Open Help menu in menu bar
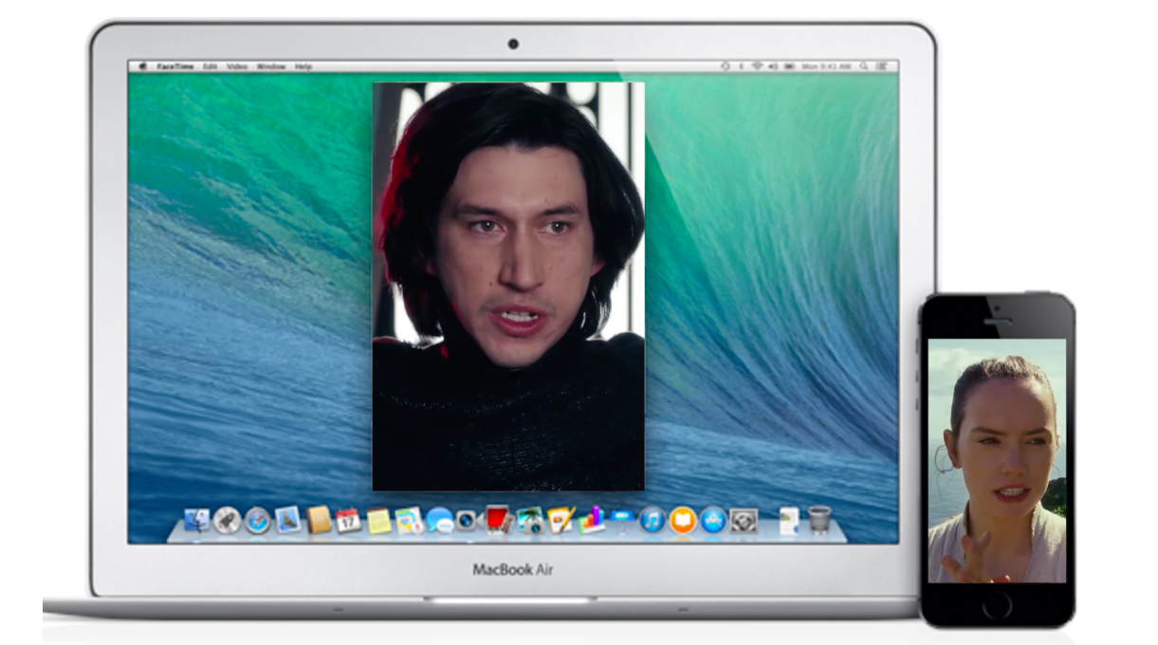Viewport: 1158px width, 645px height. pyautogui.click(x=303, y=66)
